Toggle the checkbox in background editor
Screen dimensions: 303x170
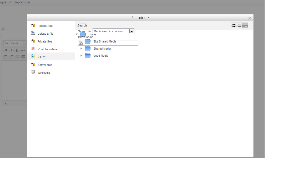3,29
